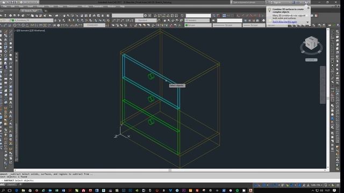Click the ViewCube in the viewport
The height and width of the screenshot is (193, 344).
pos(311,43)
